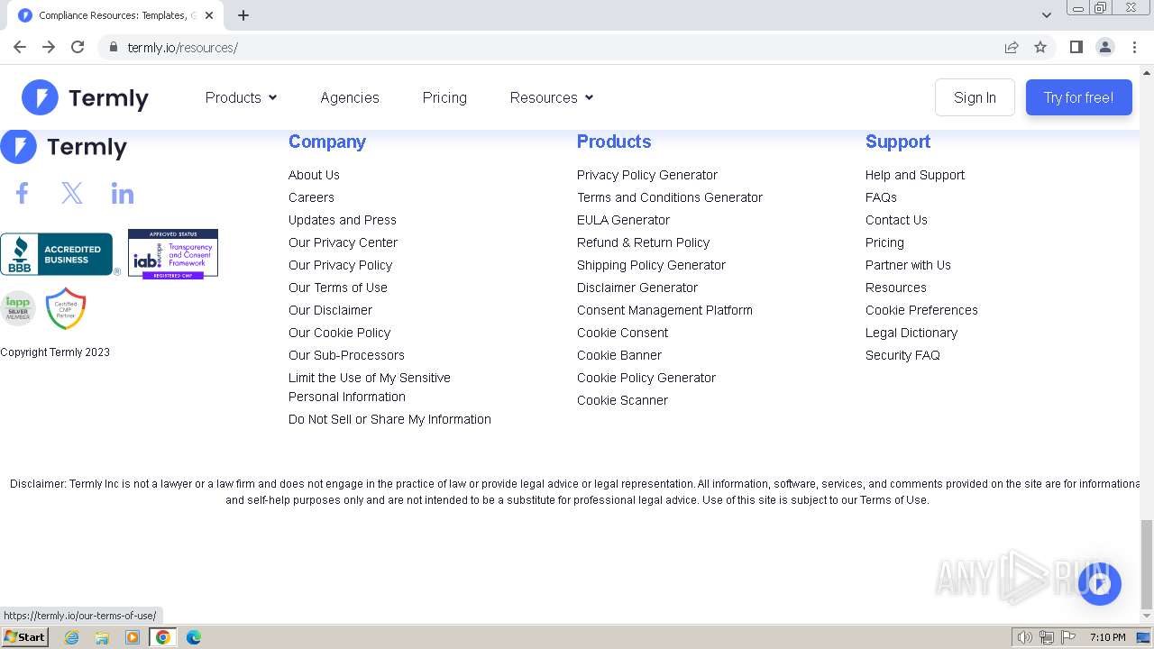Toggle the browser side panel
The image size is (1154, 649).
(x=1076, y=47)
